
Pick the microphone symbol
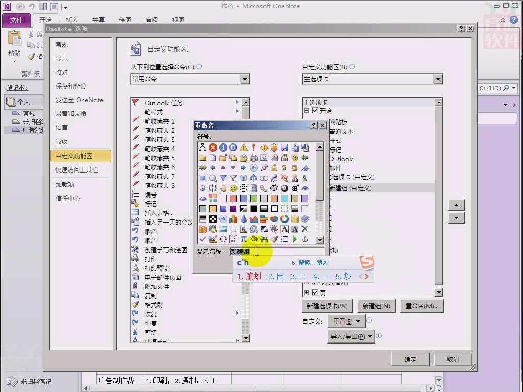[274, 178]
